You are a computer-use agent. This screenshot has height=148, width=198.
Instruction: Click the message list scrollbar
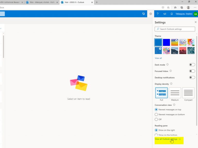pyautogui.click(x=3, y=46)
